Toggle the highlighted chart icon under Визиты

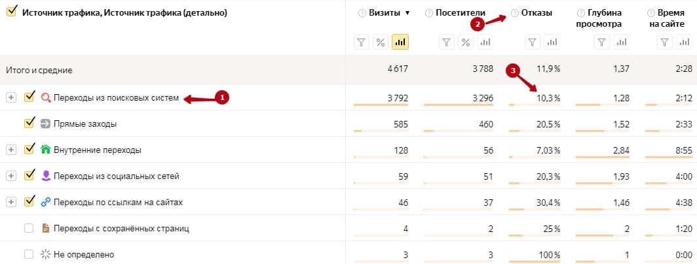pos(400,42)
